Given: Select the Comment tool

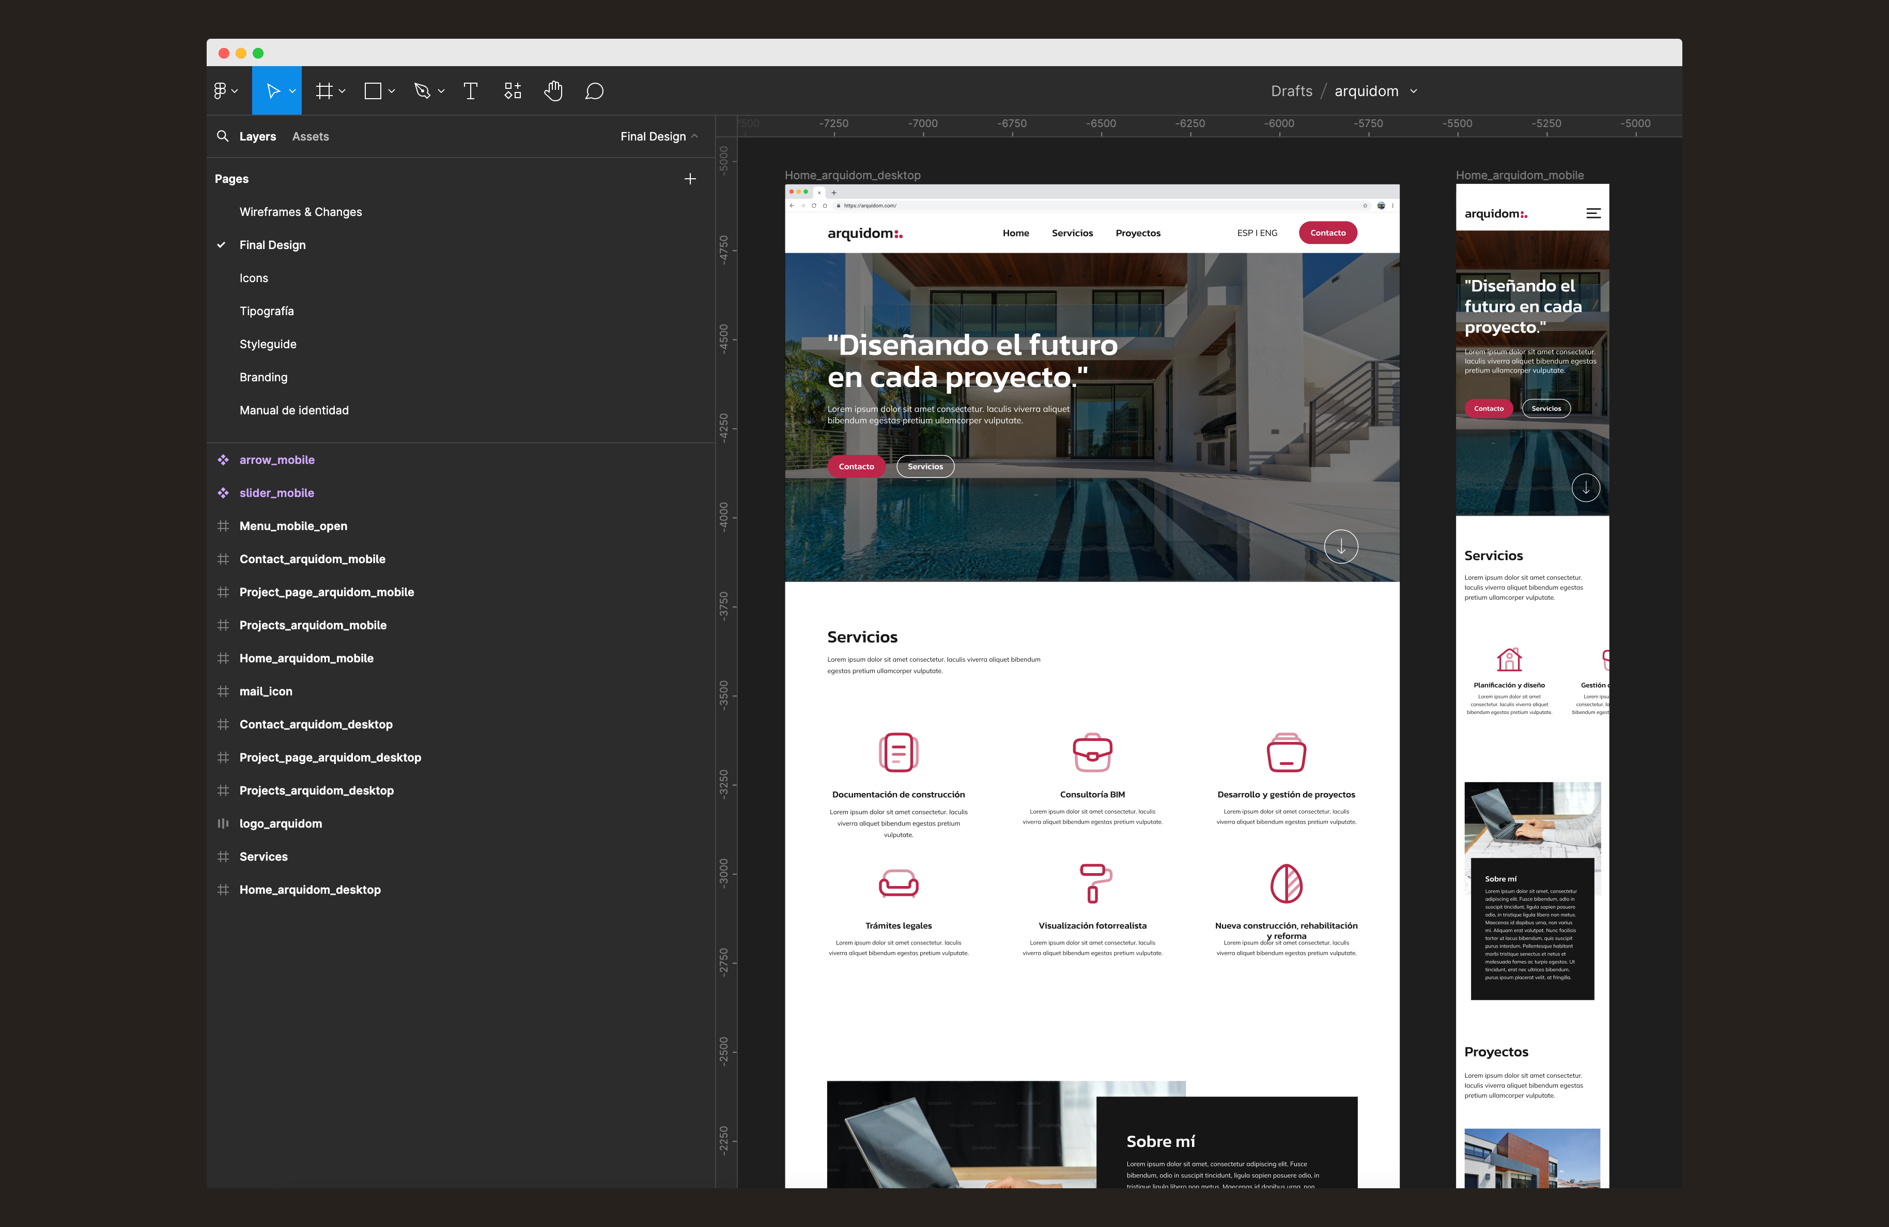Looking at the screenshot, I should 595,91.
